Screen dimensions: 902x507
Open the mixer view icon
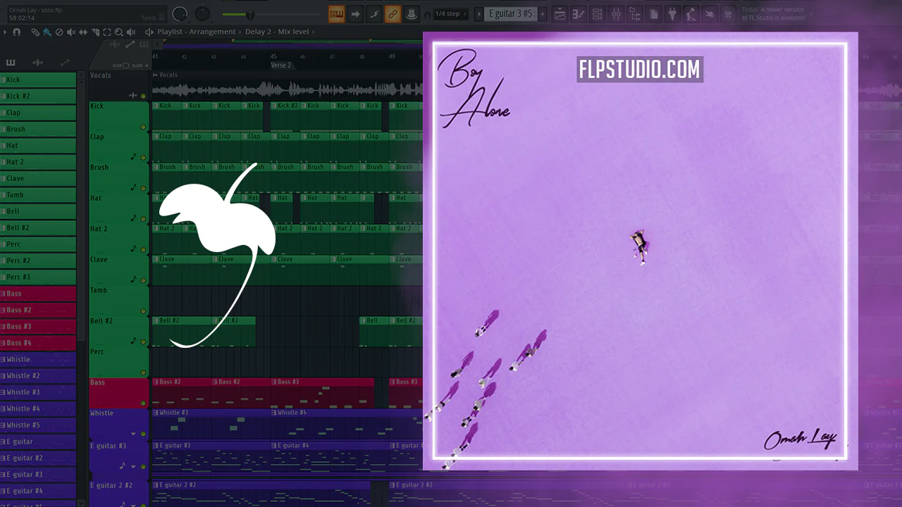click(616, 13)
